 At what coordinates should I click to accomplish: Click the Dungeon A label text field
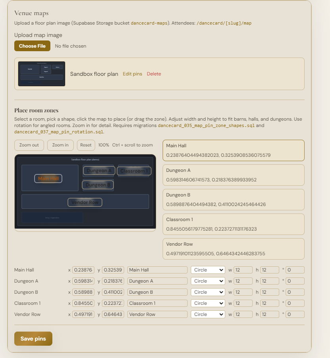tap(157, 281)
